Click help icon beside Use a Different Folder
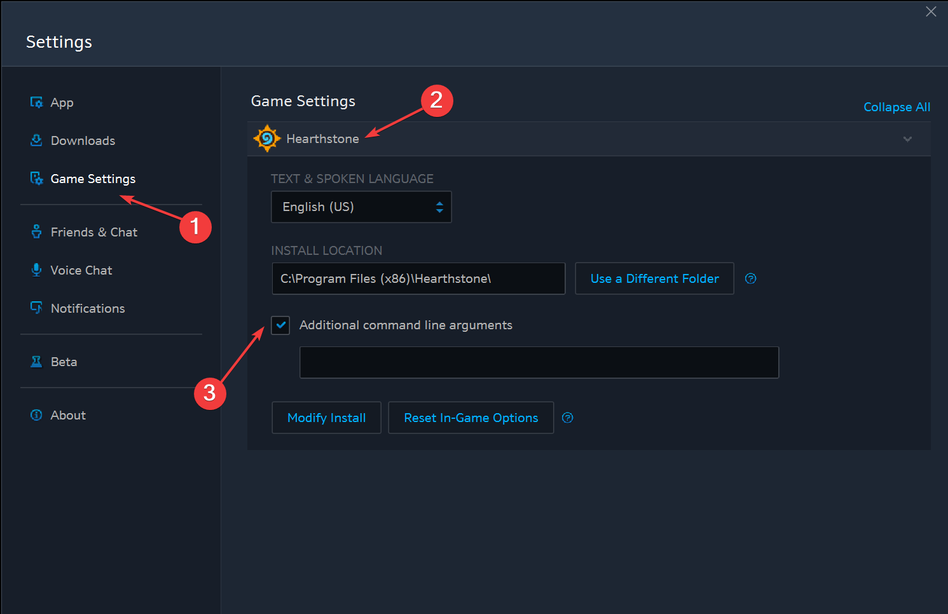This screenshot has width=948, height=614. [x=751, y=278]
